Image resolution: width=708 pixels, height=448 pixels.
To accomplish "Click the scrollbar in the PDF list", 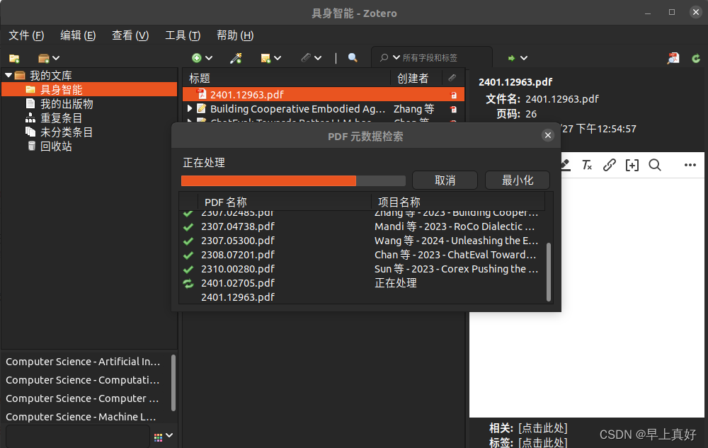I will [x=549, y=272].
